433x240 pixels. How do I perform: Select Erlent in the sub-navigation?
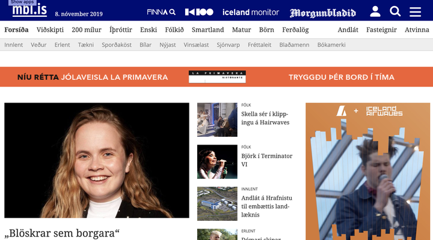click(62, 44)
